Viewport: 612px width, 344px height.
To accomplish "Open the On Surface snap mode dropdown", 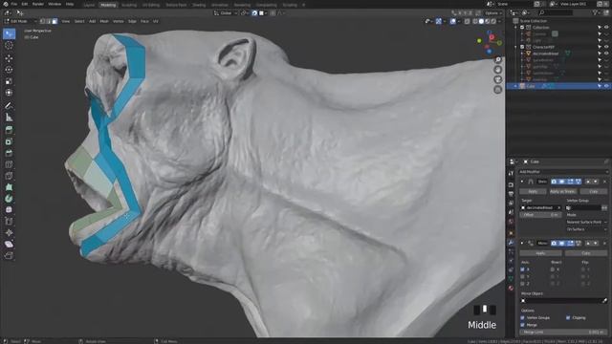I will click(586, 229).
